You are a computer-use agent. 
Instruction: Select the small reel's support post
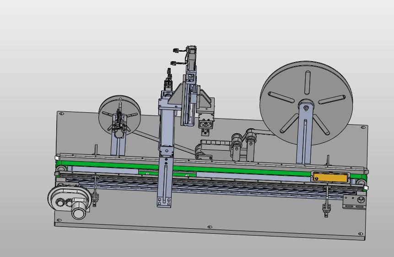point(118,146)
